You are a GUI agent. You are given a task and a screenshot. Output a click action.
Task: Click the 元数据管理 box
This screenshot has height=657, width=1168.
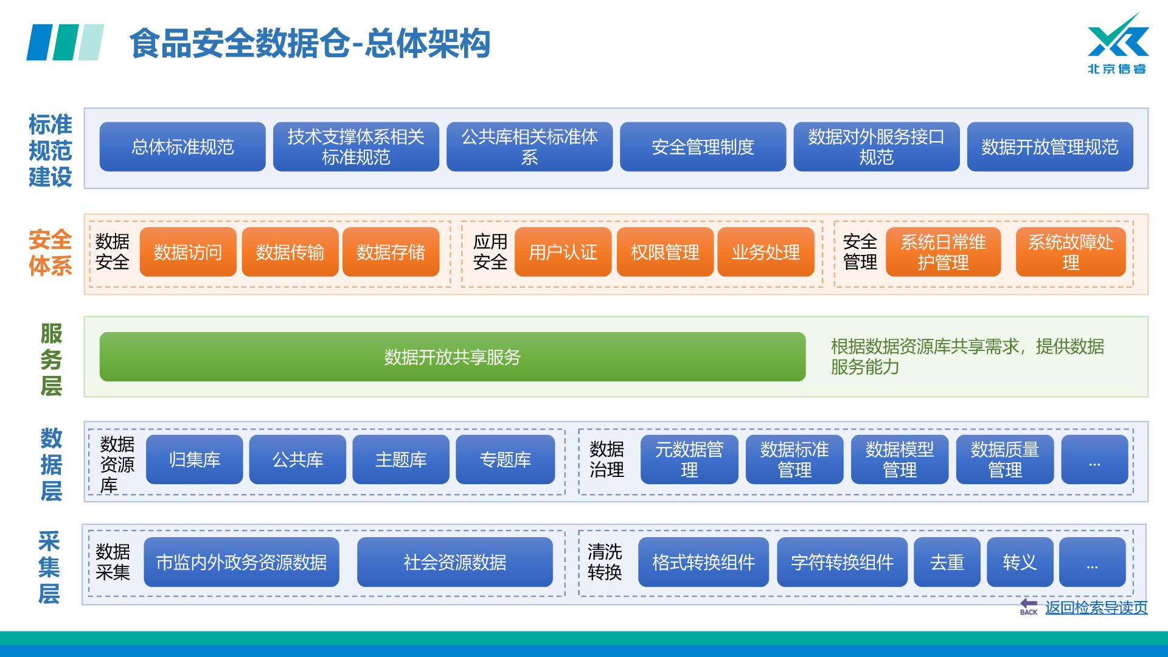coord(689,460)
